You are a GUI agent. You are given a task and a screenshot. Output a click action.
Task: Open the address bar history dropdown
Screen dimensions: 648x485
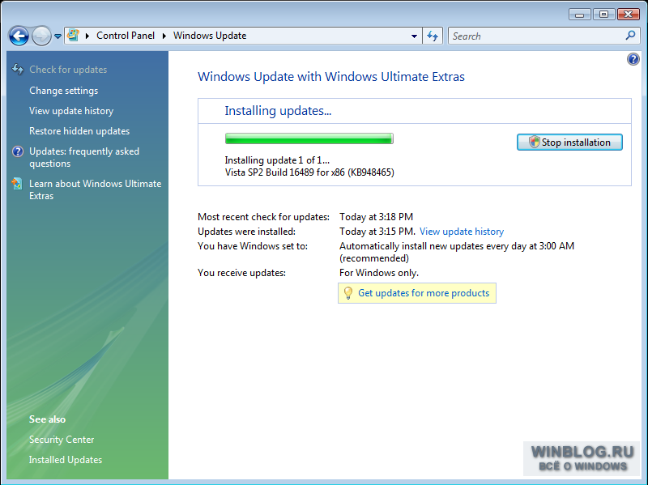414,36
